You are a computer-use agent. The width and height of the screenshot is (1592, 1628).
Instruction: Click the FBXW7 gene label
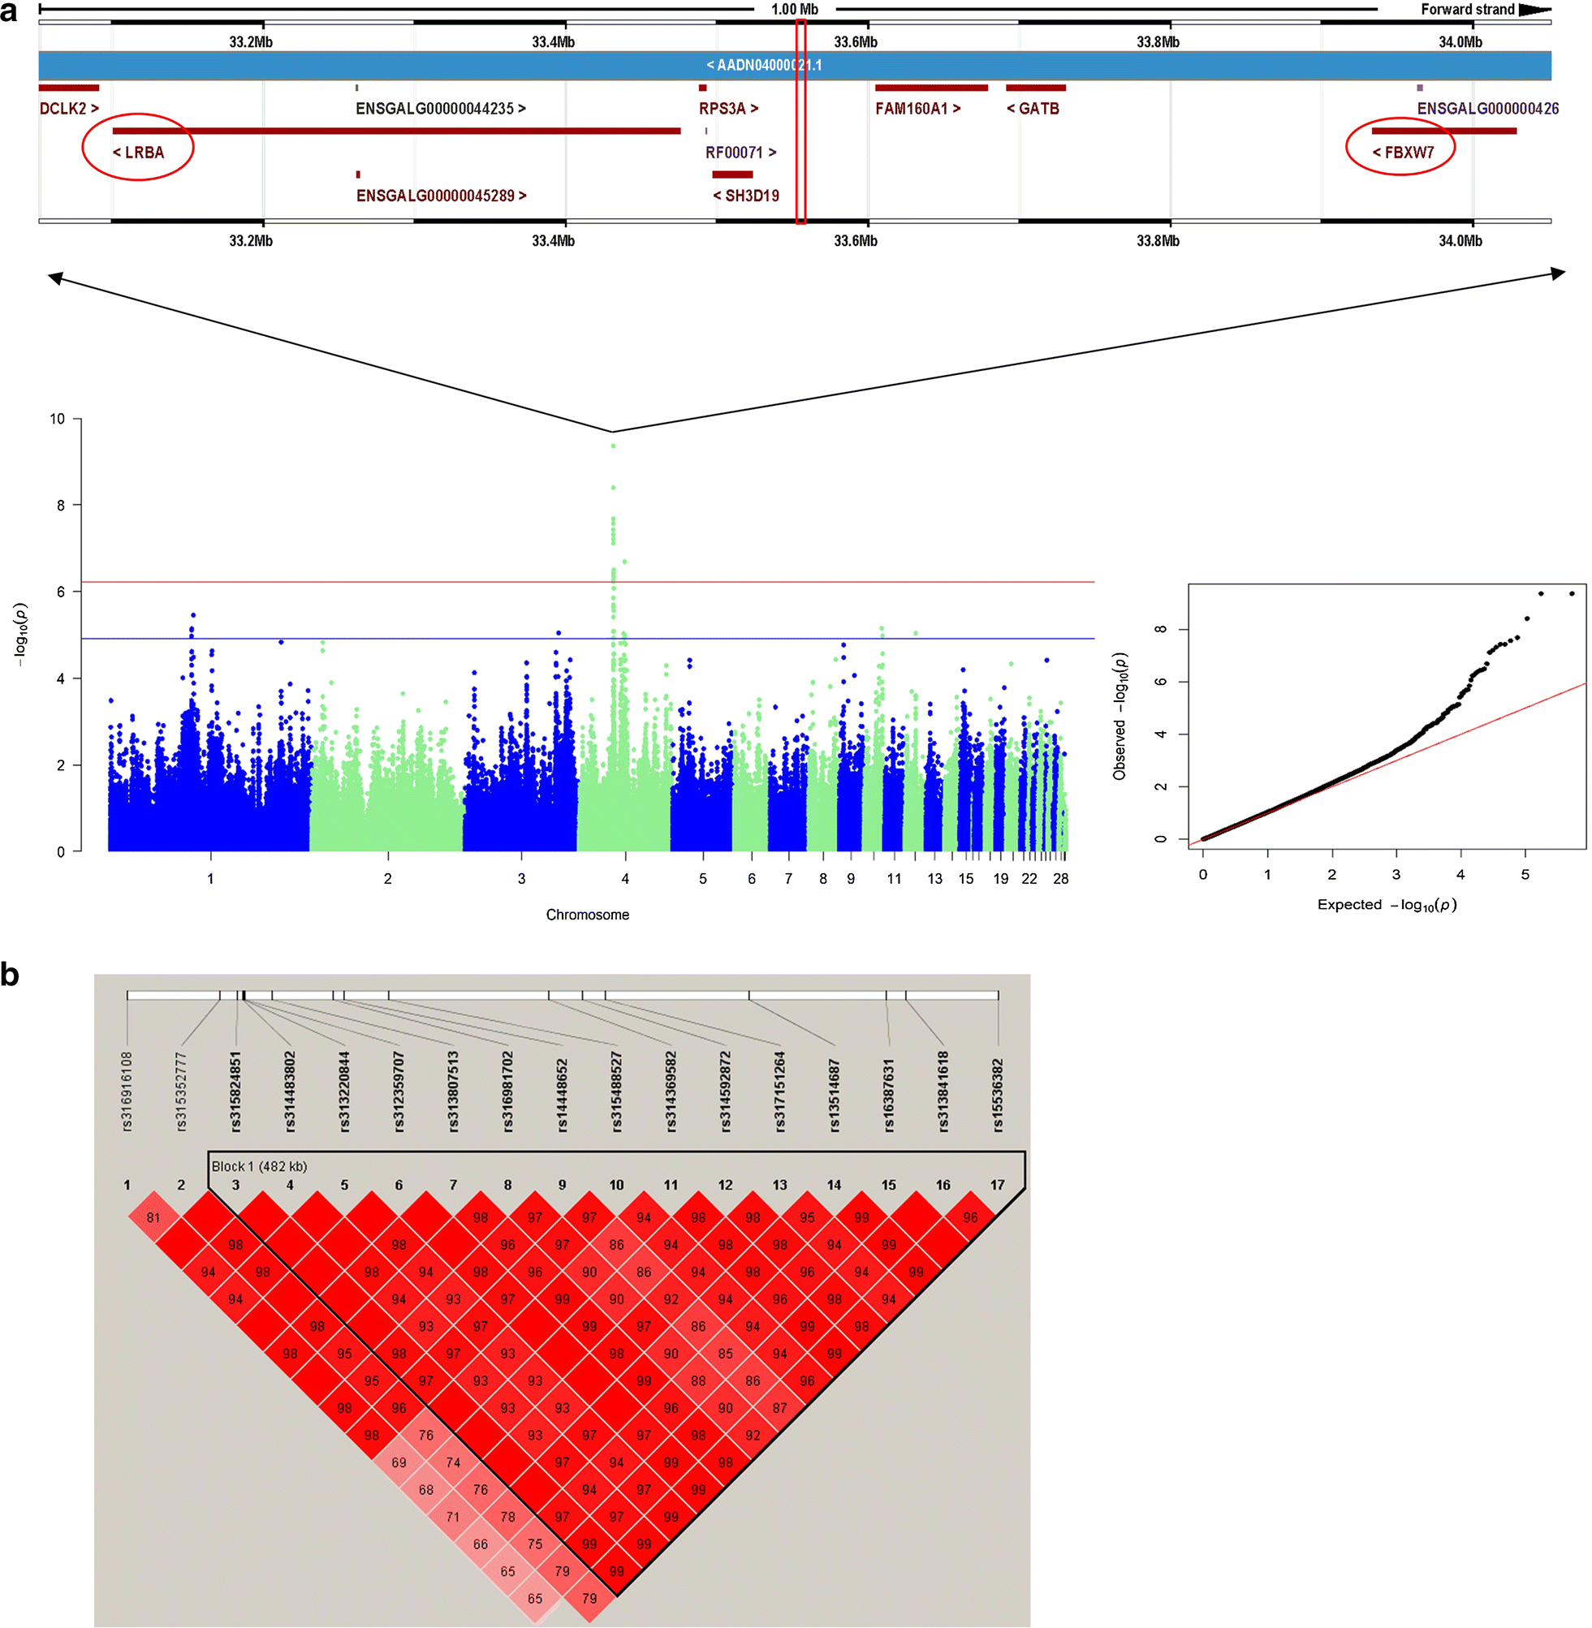(1403, 153)
